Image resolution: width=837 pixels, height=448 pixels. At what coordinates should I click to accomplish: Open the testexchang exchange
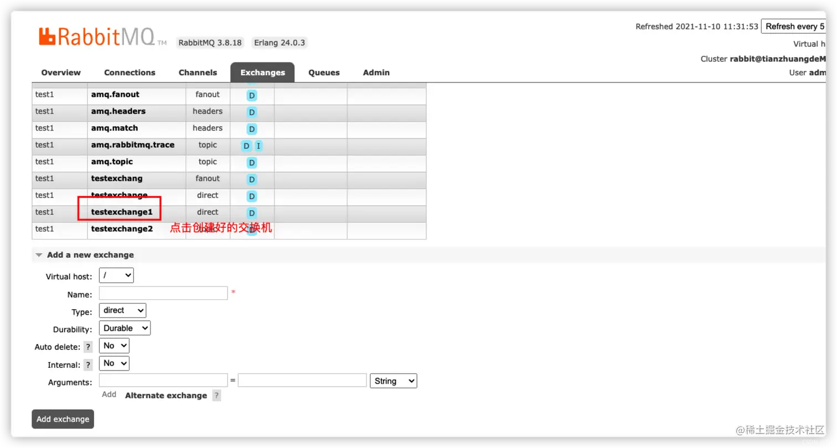tap(117, 179)
